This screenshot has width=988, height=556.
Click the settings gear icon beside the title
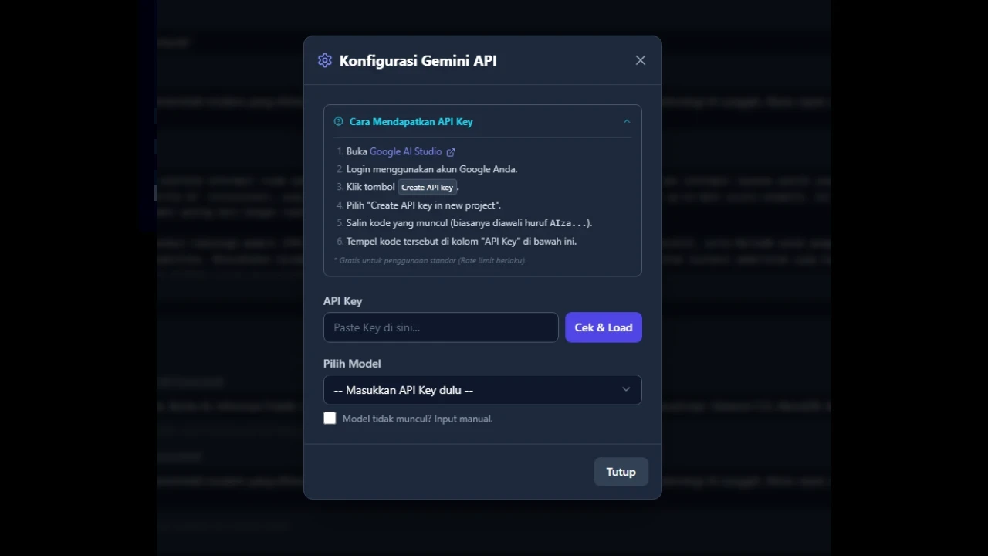pyautogui.click(x=325, y=60)
